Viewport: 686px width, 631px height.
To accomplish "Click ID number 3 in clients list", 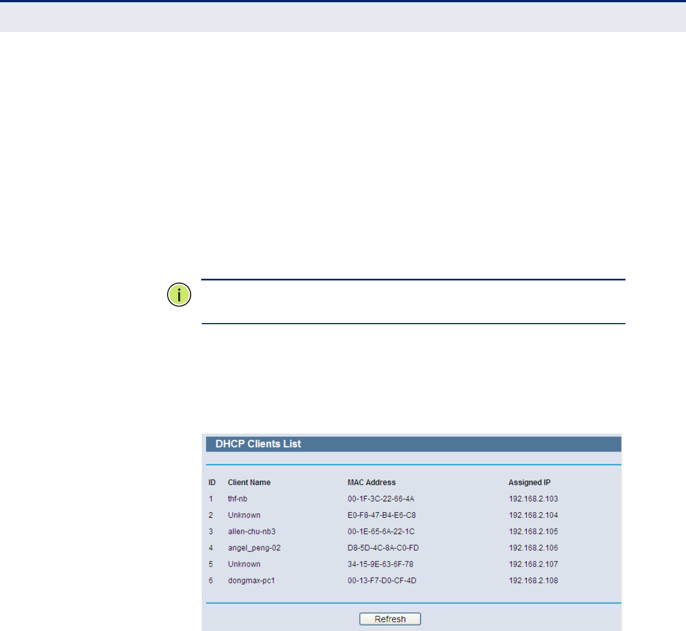I will (x=211, y=531).
